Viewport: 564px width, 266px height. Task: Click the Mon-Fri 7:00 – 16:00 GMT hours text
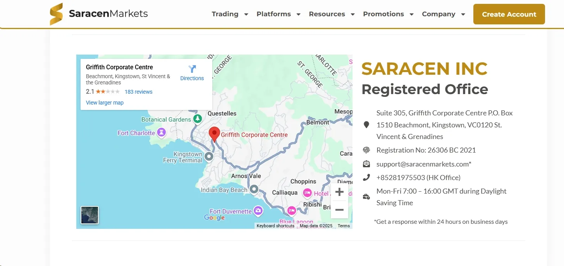click(442, 197)
